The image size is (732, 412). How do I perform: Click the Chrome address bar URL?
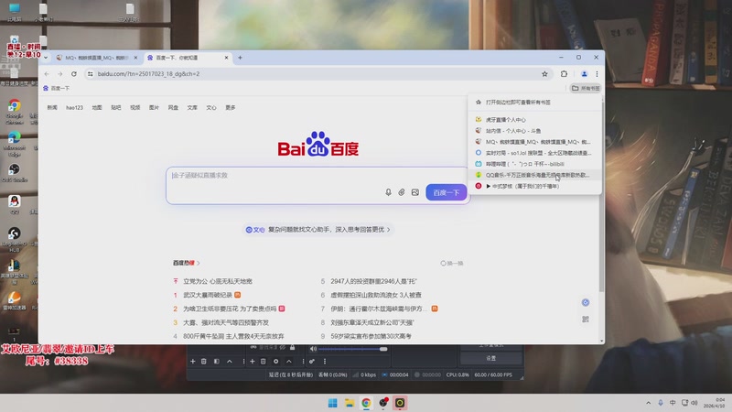[148, 74]
